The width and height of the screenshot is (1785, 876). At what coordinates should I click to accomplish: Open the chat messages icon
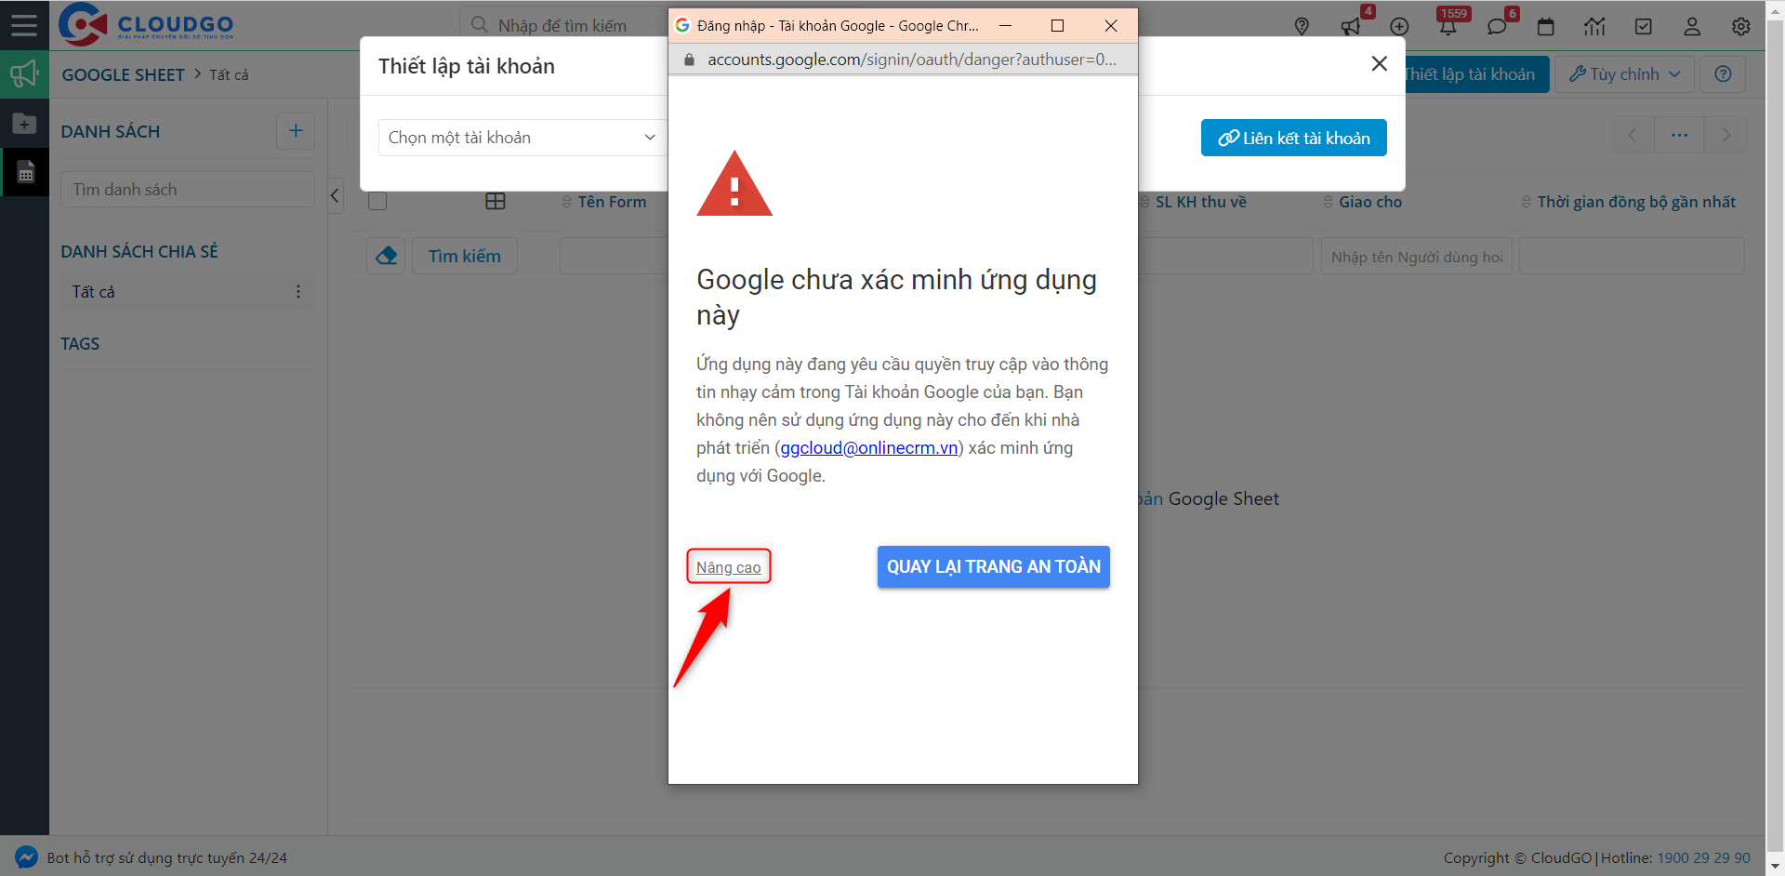[x=1496, y=27]
